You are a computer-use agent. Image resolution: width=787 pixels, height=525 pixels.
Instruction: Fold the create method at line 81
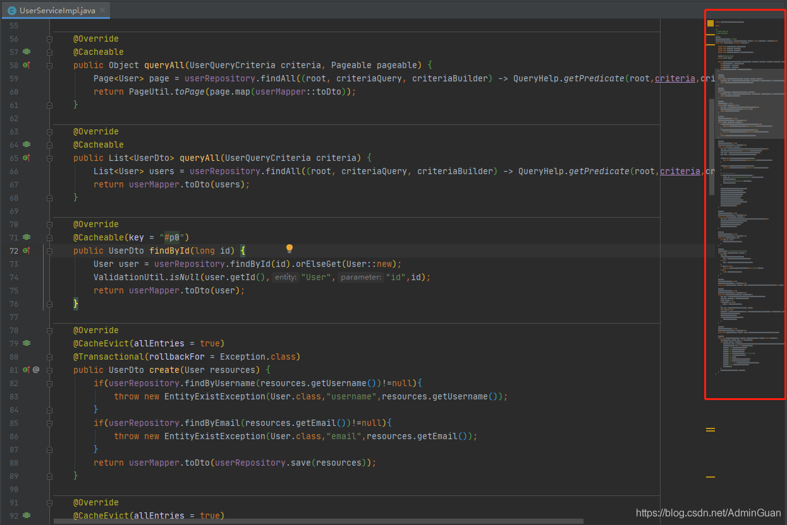pos(49,370)
